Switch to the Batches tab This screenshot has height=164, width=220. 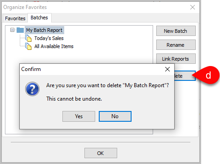(40, 18)
